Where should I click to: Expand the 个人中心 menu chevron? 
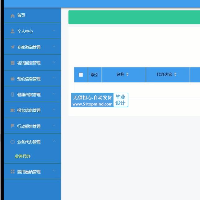click(x=54, y=30)
